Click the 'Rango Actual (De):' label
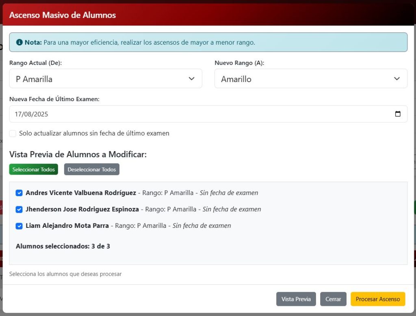This screenshot has width=416, height=316. click(x=35, y=63)
